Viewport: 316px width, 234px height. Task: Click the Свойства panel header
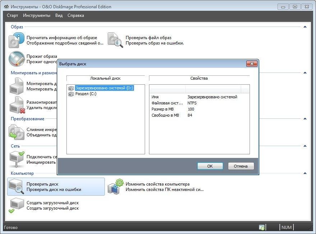199,78
